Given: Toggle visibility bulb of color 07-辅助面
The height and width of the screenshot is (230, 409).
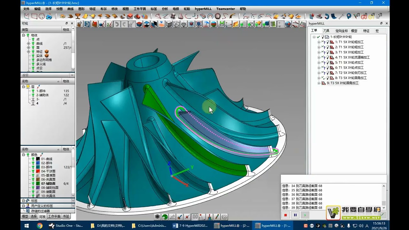Looking at the screenshot, I should tap(33, 184).
